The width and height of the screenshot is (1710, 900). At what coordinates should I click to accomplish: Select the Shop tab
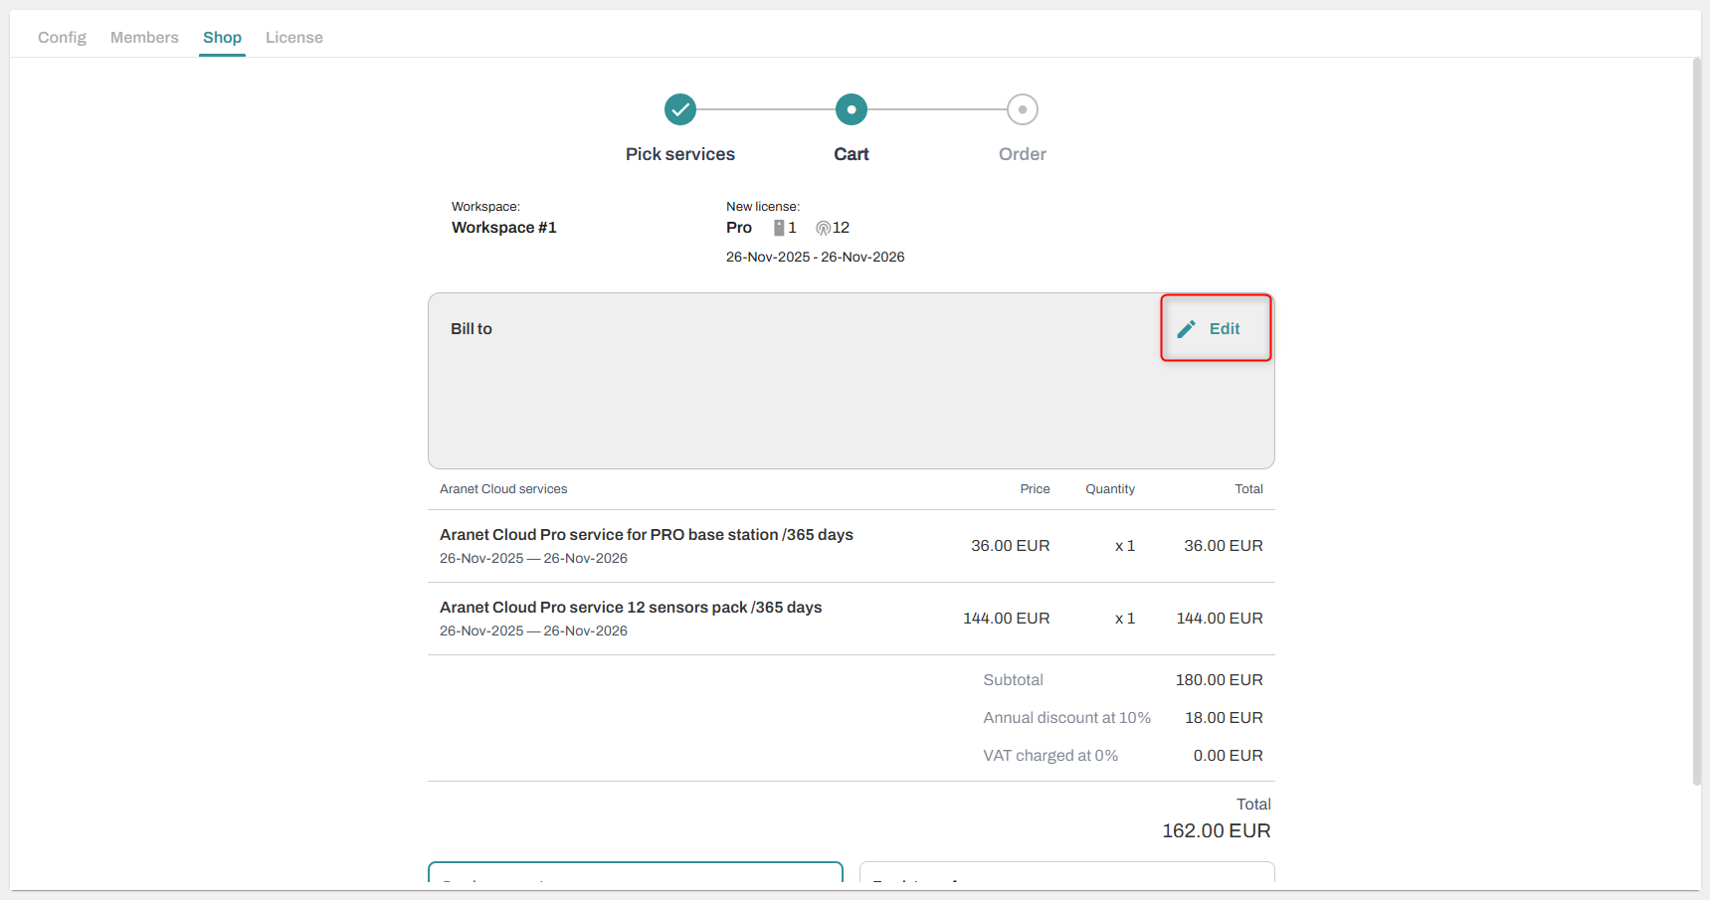(222, 37)
